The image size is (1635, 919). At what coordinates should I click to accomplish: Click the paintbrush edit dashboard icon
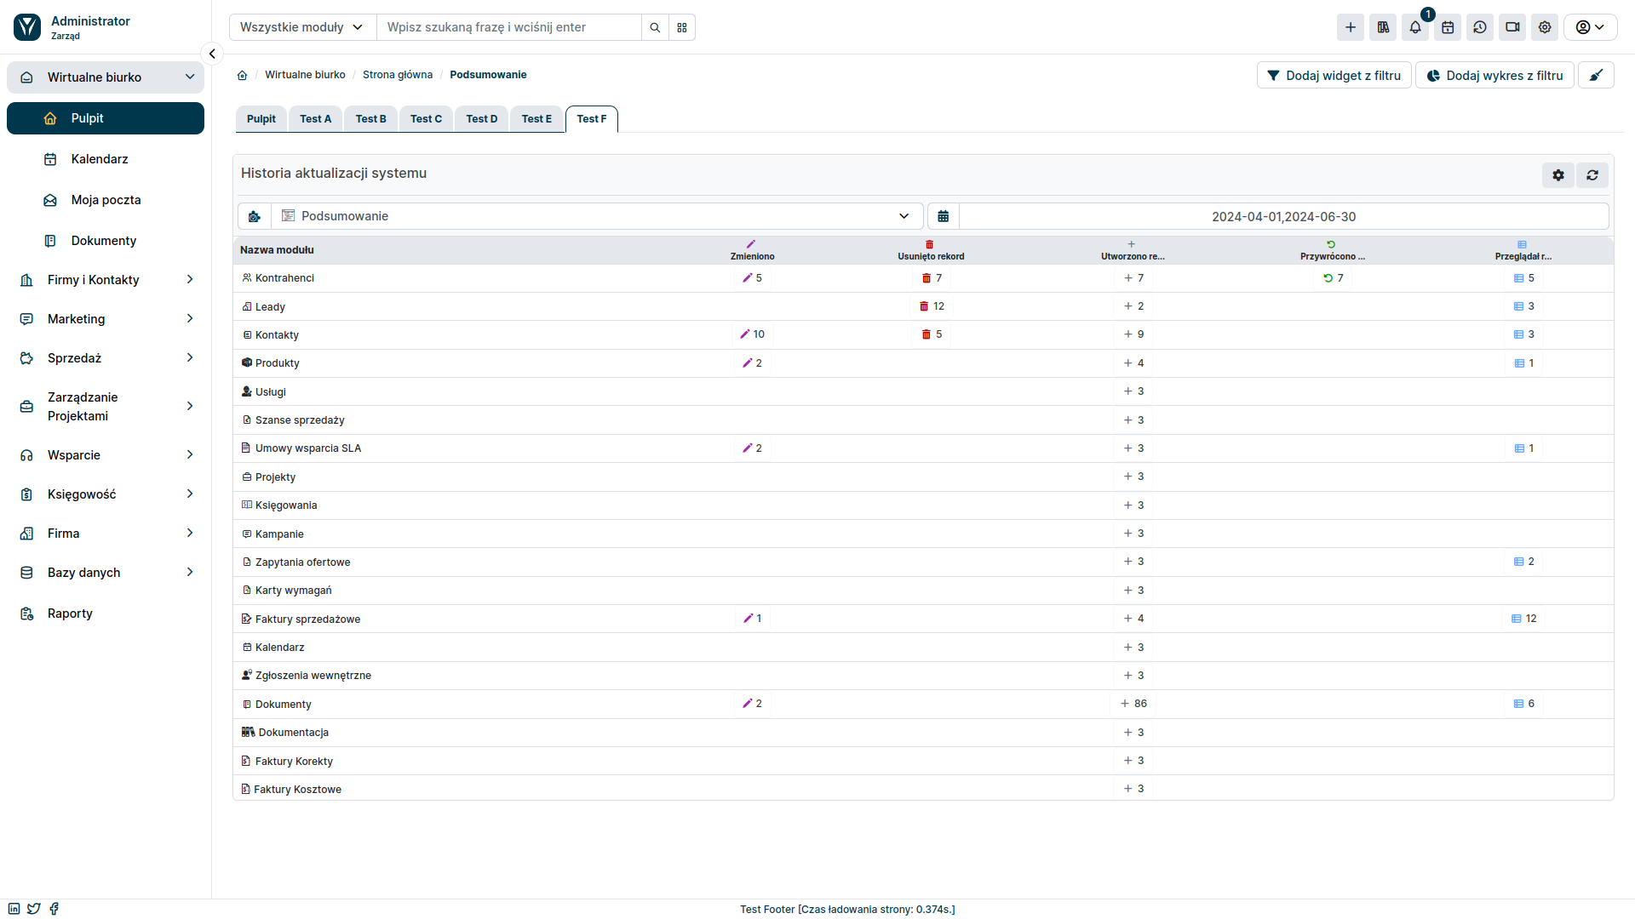point(1597,75)
